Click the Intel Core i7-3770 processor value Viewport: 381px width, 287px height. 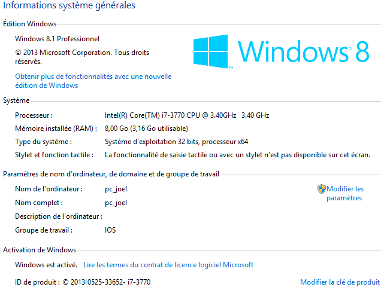click(x=187, y=115)
